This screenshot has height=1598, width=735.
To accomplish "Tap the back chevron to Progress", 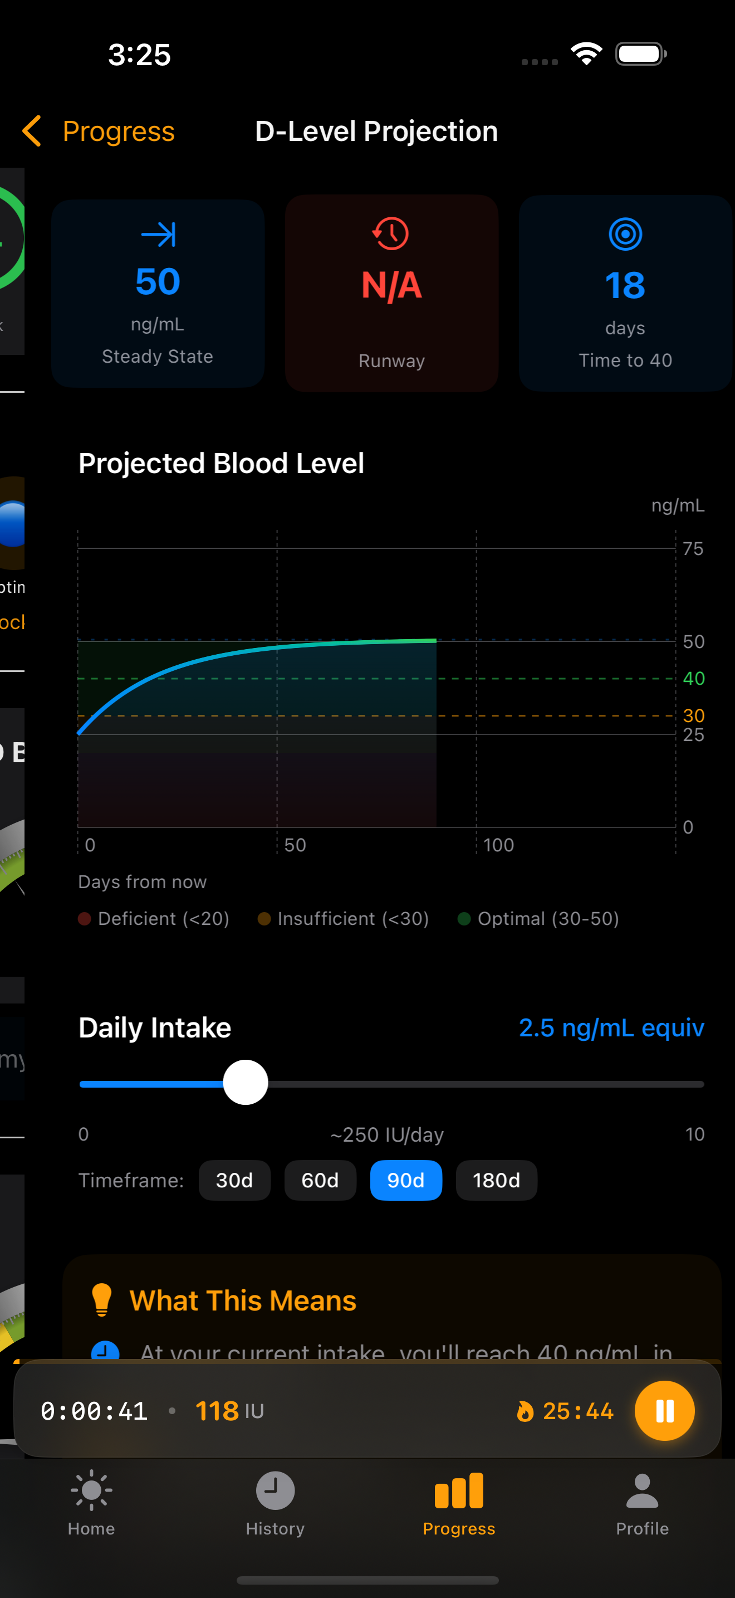I will [x=32, y=131].
